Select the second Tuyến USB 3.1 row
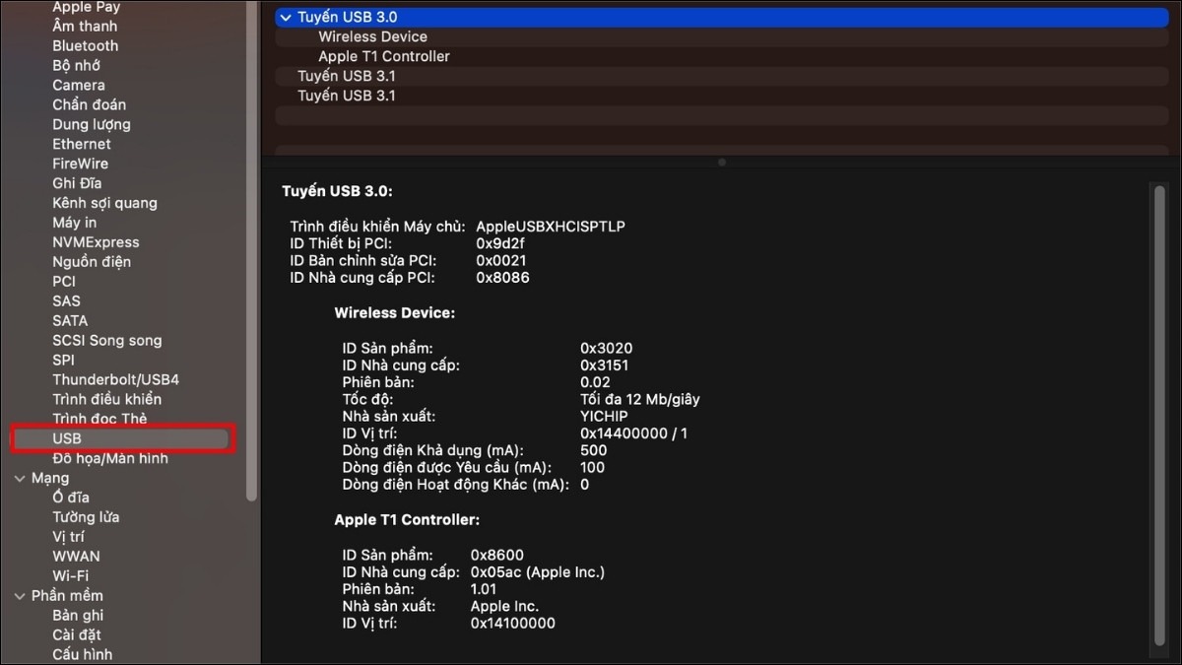1182x665 pixels. (347, 96)
